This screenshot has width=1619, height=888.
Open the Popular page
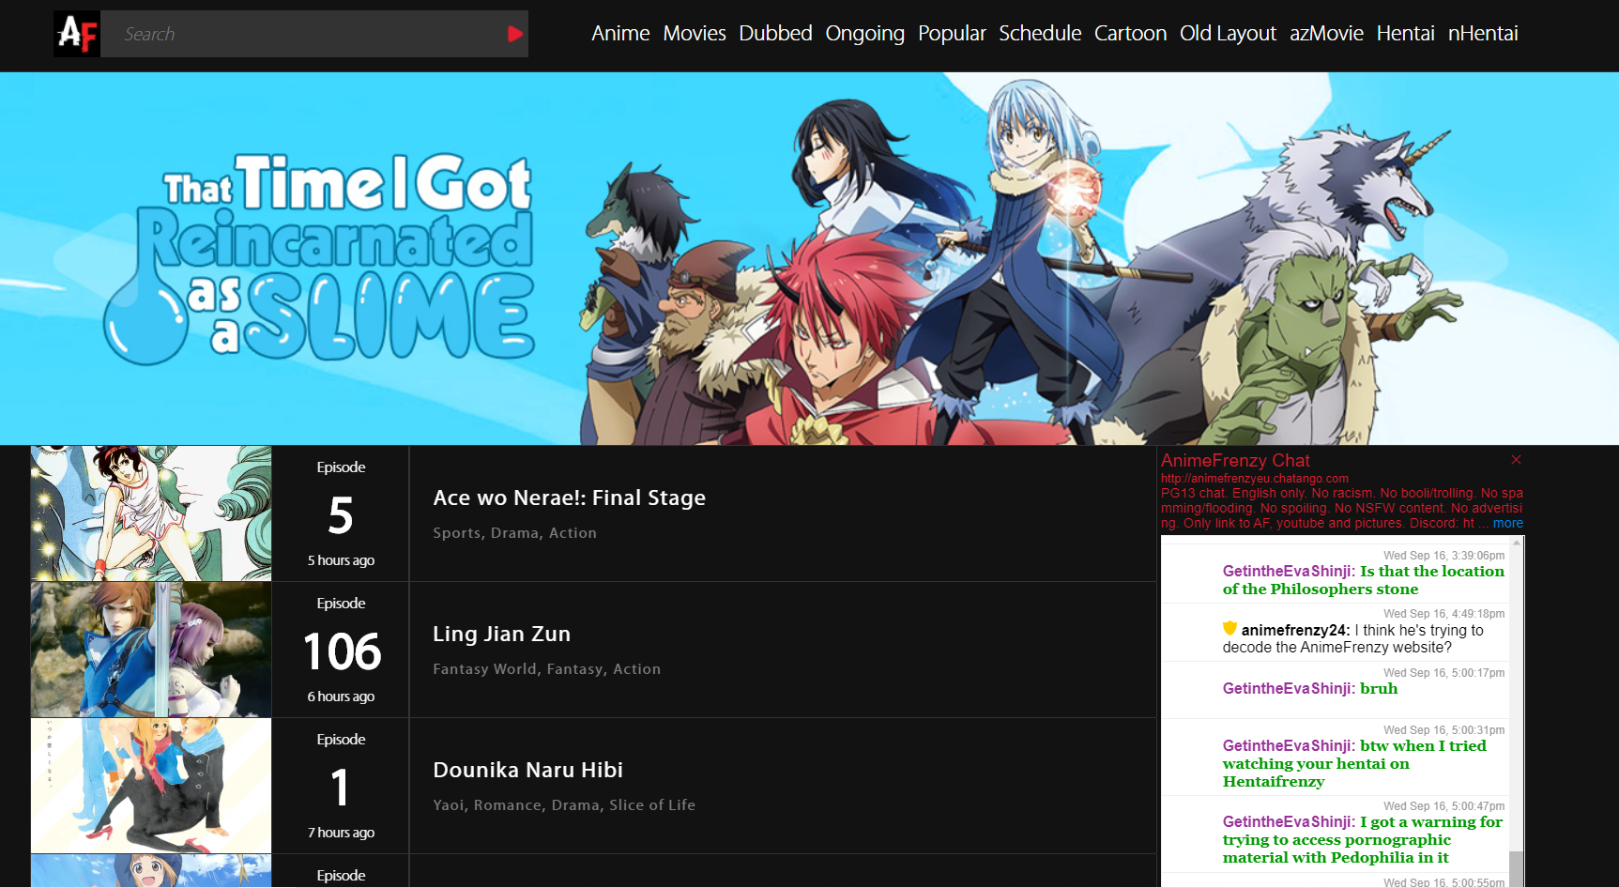[952, 34]
